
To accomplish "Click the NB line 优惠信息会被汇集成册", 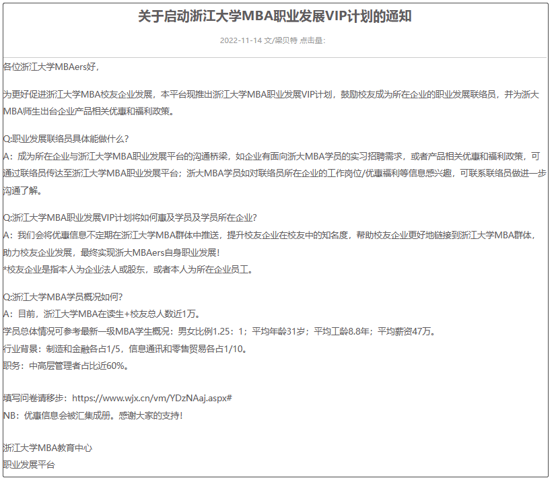I will pyautogui.click(x=93, y=415).
